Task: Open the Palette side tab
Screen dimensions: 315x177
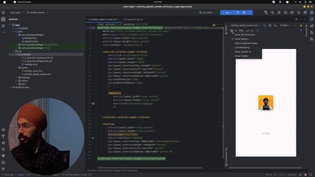Action: point(226,29)
